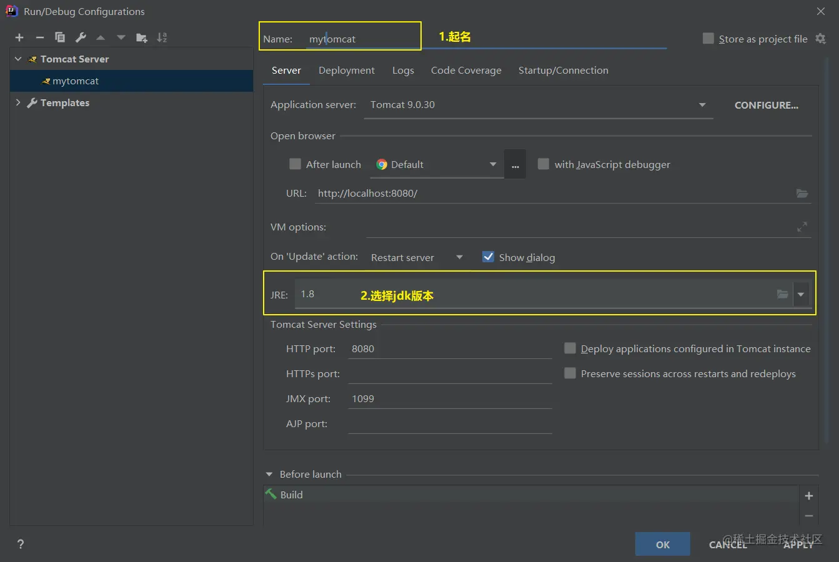Click the folder icon in the URL field
This screenshot has width=839, height=562.
(x=802, y=194)
